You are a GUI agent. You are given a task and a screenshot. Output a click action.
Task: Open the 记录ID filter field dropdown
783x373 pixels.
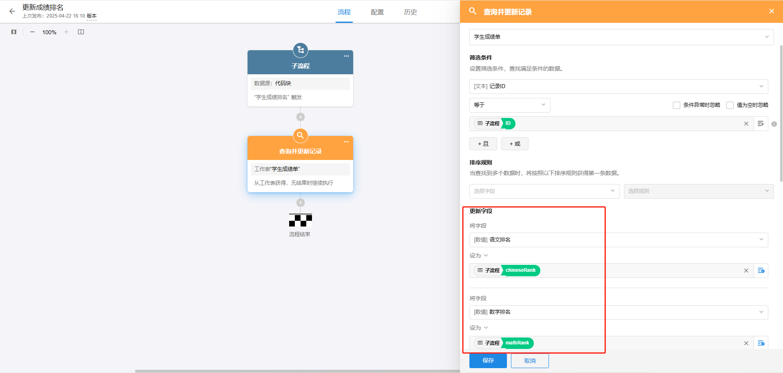tap(619, 87)
